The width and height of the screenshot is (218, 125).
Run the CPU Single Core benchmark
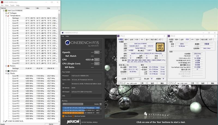97,64
